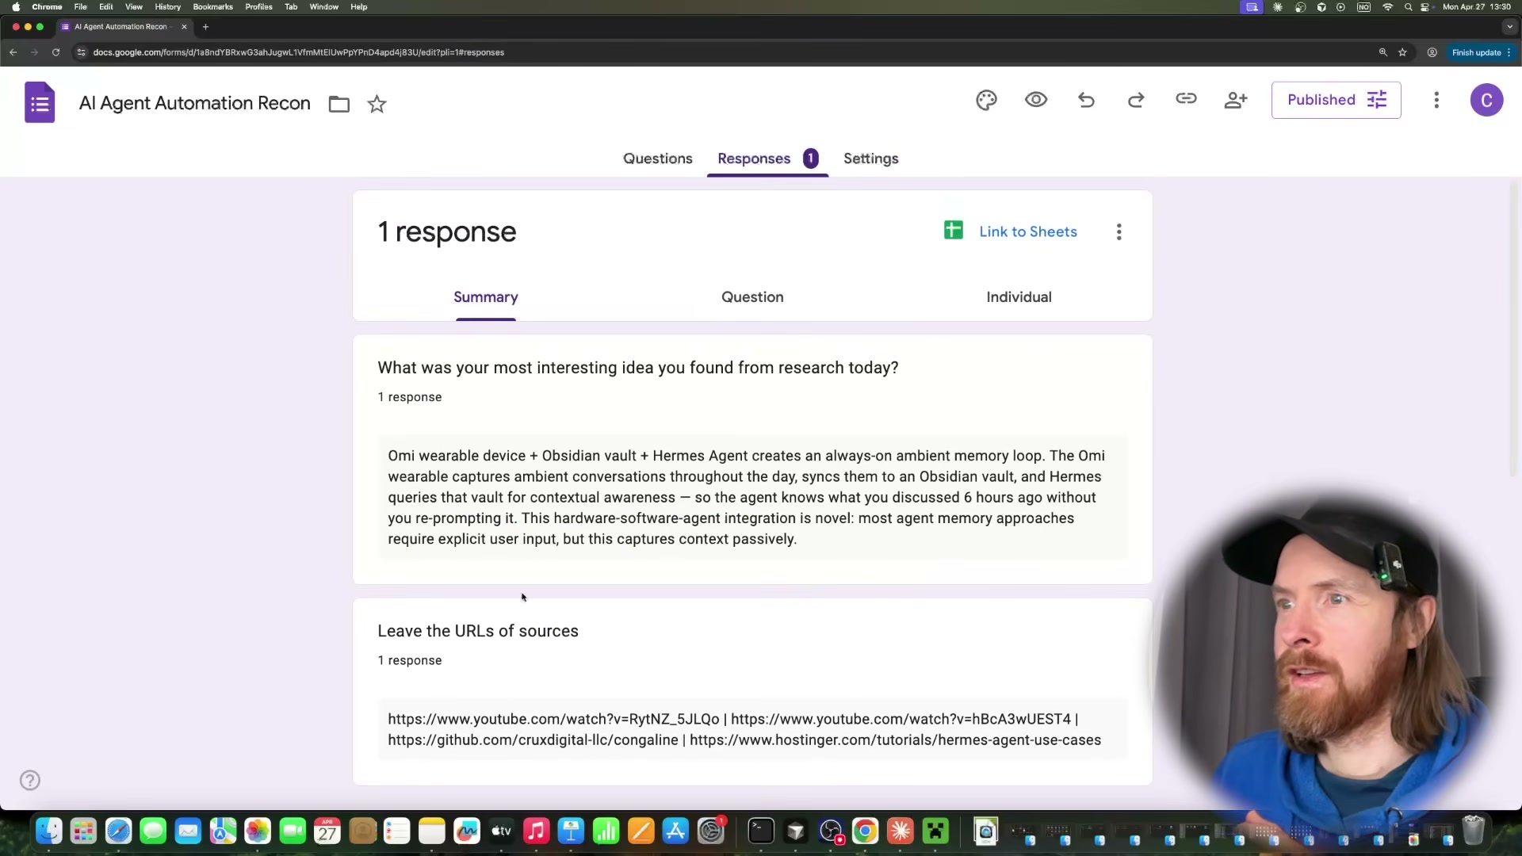Open Finder from the Dock
This screenshot has width=1522, height=856.
pyautogui.click(x=49, y=831)
